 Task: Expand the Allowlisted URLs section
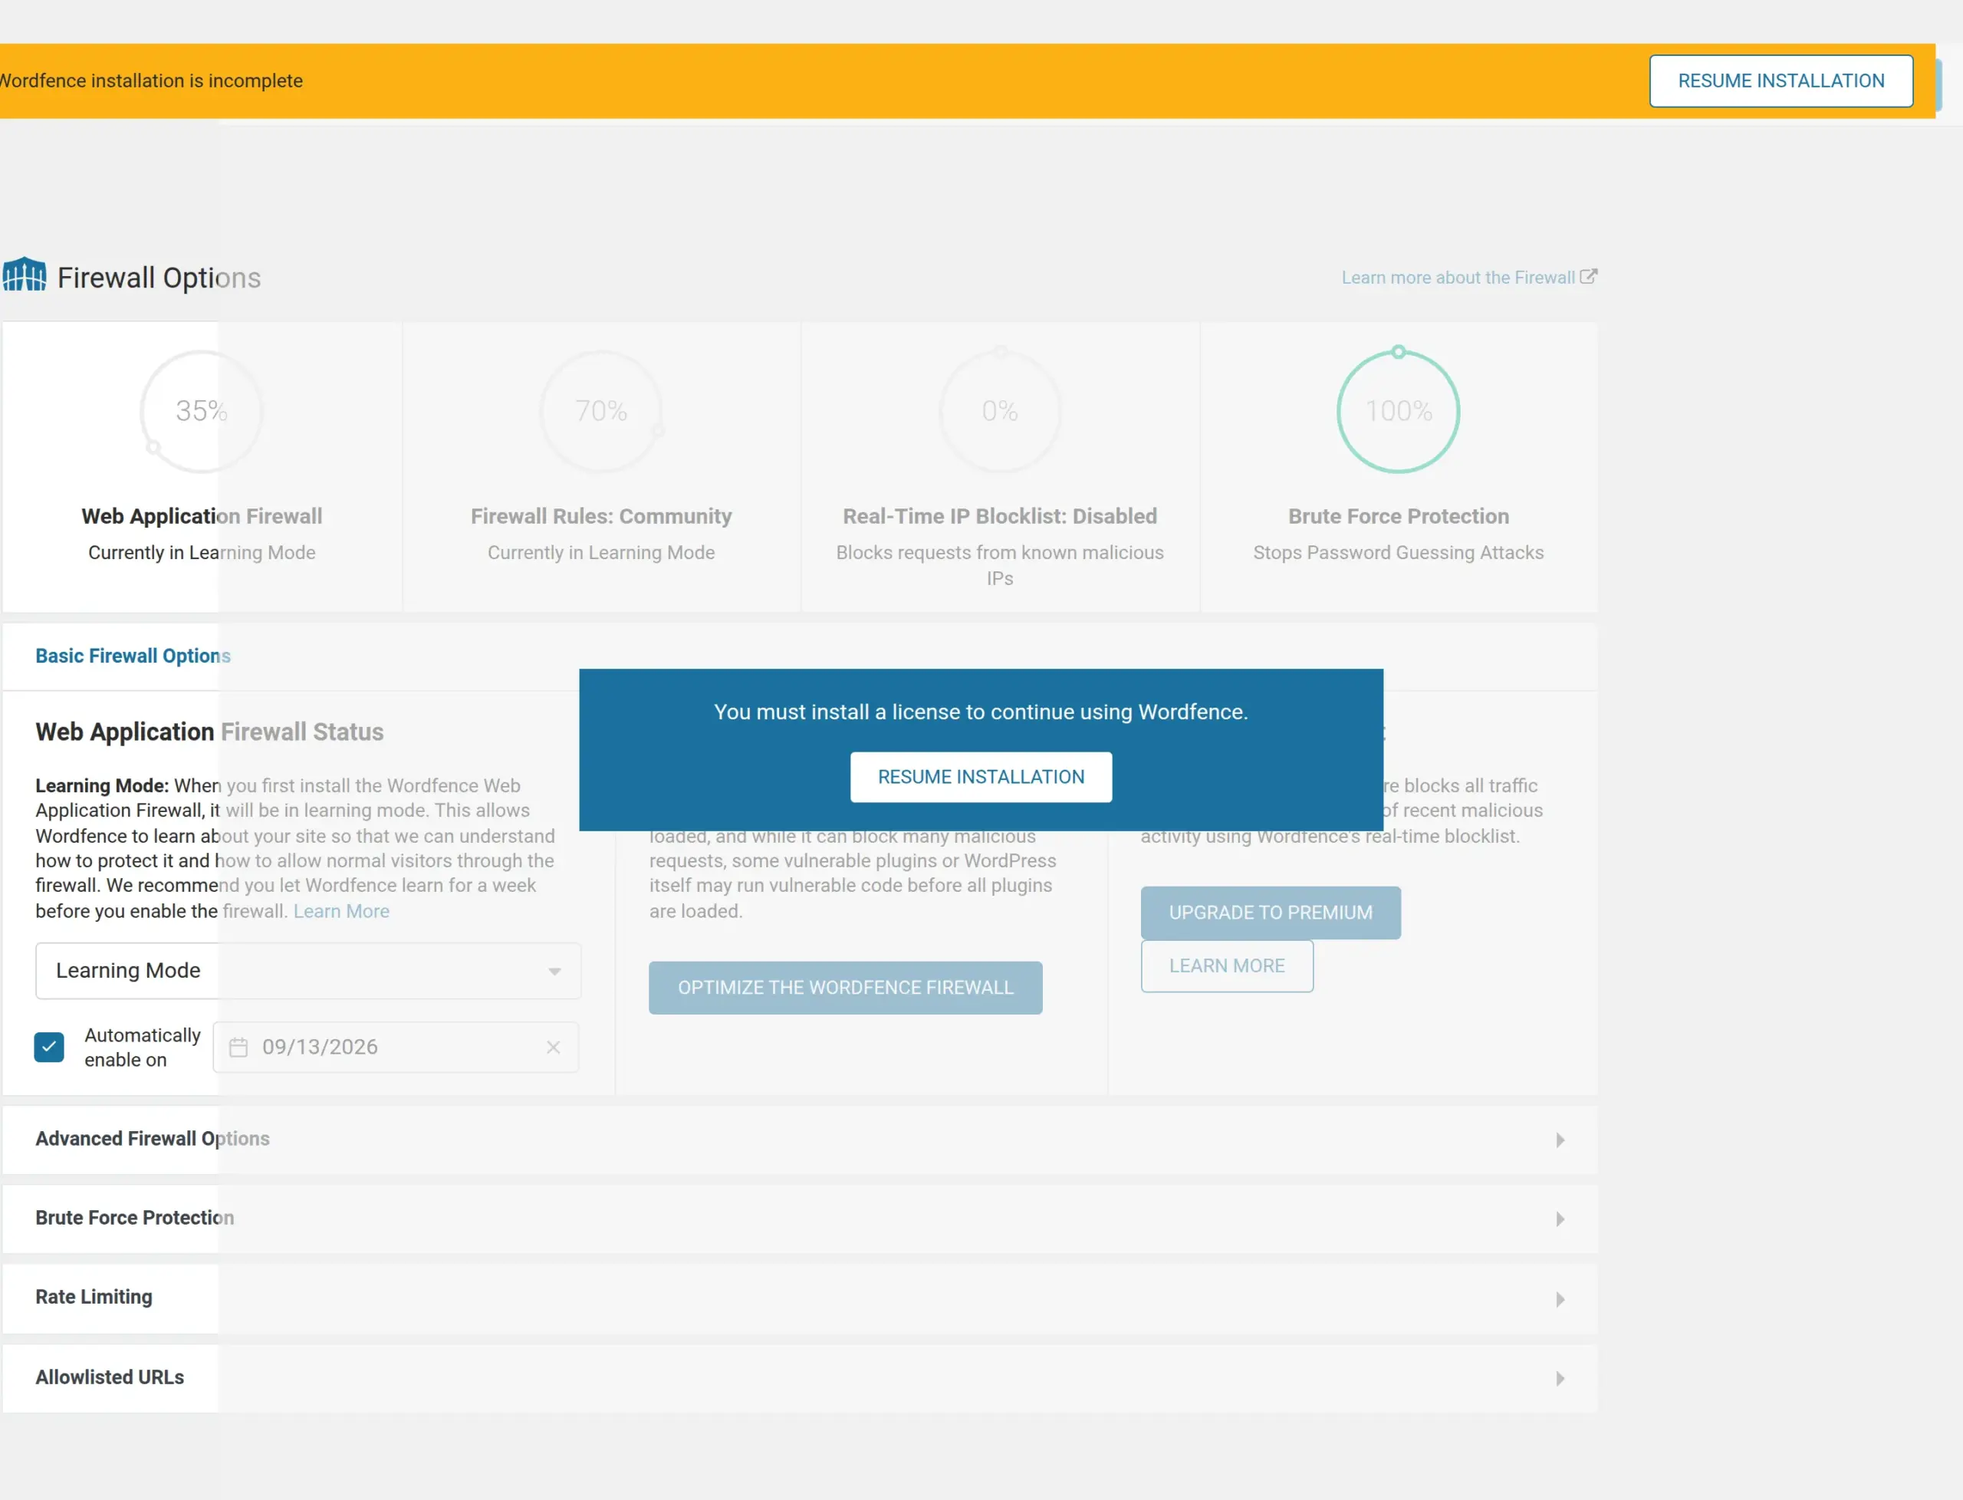pyautogui.click(x=800, y=1377)
